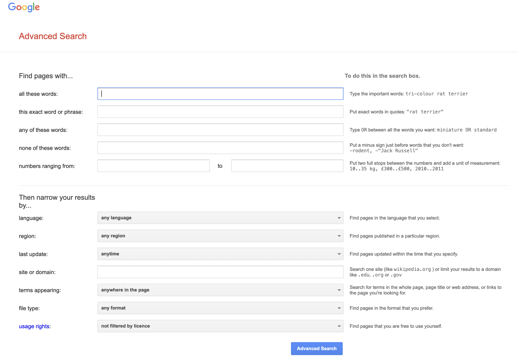Open the 'any region' dropdown
Screen dimensions: 518x363
(x=220, y=236)
